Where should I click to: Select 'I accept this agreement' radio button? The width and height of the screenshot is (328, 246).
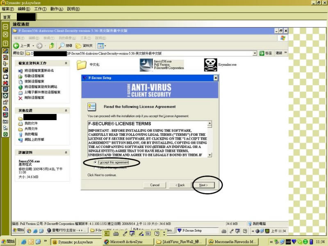[x=95, y=162]
